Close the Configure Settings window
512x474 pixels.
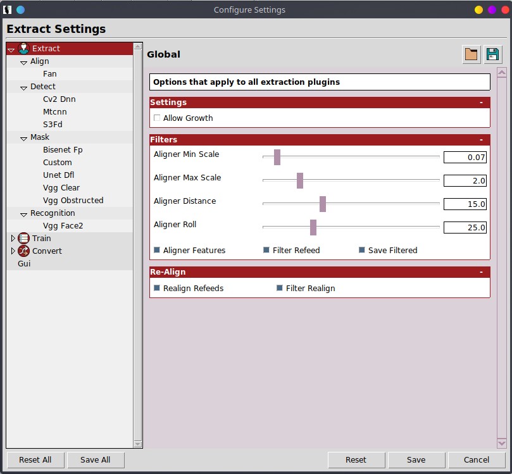point(505,9)
